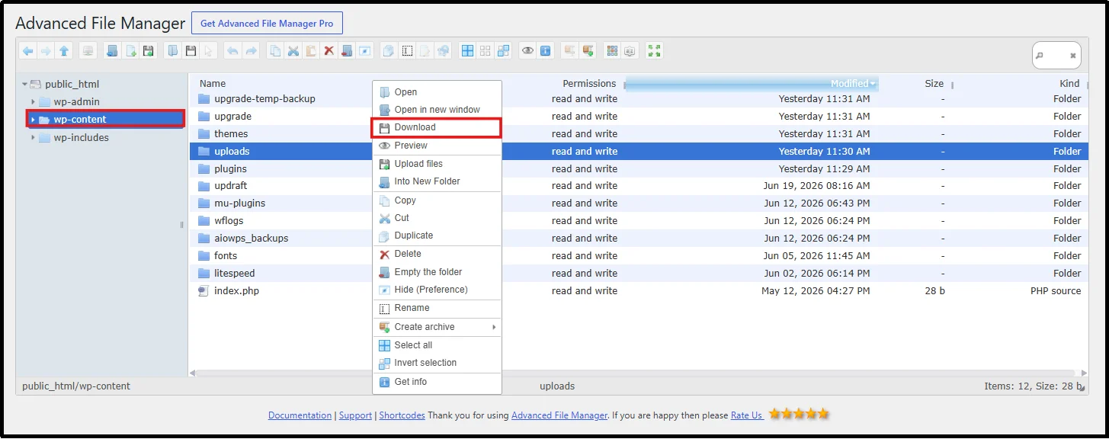Expand the wp-includes tree node
This screenshot has height=439, width=1109.
coord(33,138)
